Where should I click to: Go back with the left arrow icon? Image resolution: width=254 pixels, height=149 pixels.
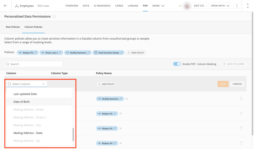click(5, 6)
